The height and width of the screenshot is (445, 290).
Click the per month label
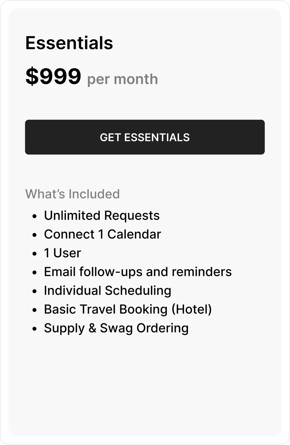122,79
